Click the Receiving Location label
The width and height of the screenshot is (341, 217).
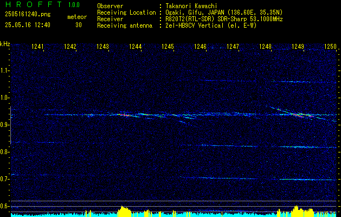pos(126,12)
